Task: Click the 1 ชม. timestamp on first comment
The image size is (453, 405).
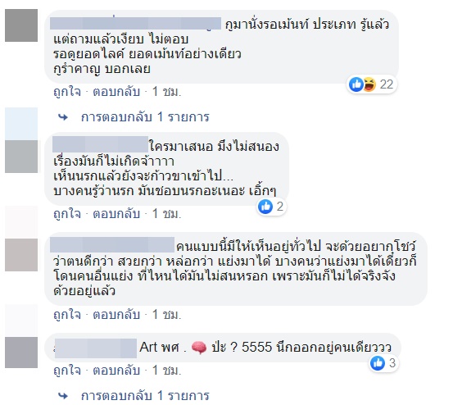Action: click(x=166, y=92)
